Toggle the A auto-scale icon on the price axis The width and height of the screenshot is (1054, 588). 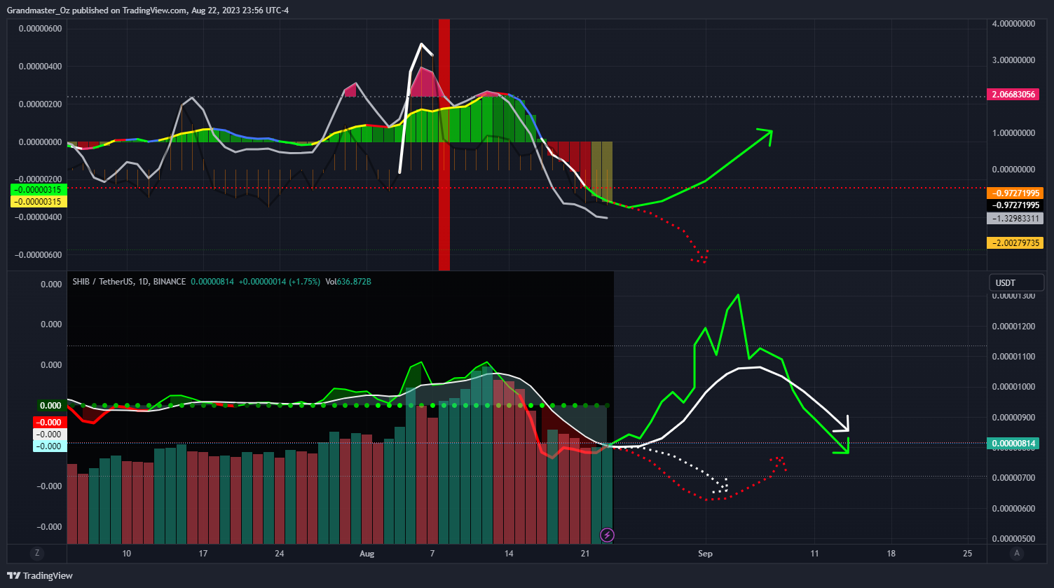click(1018, 553)
